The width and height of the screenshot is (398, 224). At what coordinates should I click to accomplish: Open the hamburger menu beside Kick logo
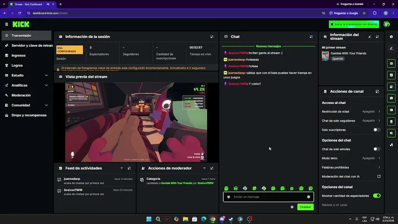pos(7,24)
